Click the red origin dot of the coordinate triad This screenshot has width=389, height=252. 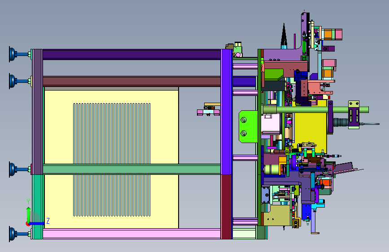click(28, 224)
